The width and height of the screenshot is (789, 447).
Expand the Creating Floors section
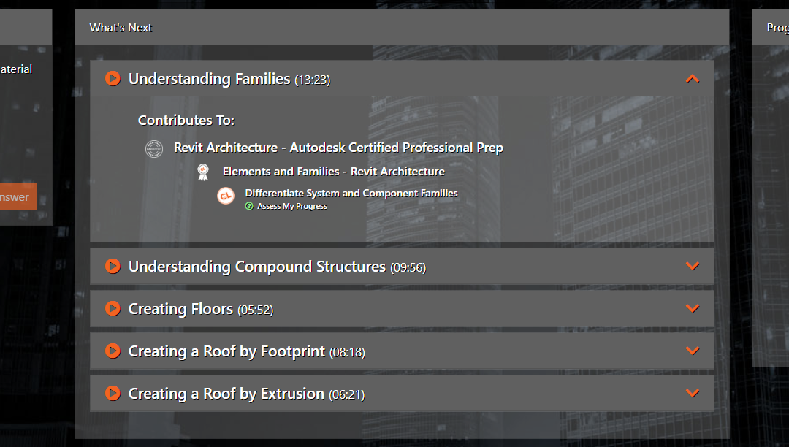pyautogui.click(x=693, y=308)
